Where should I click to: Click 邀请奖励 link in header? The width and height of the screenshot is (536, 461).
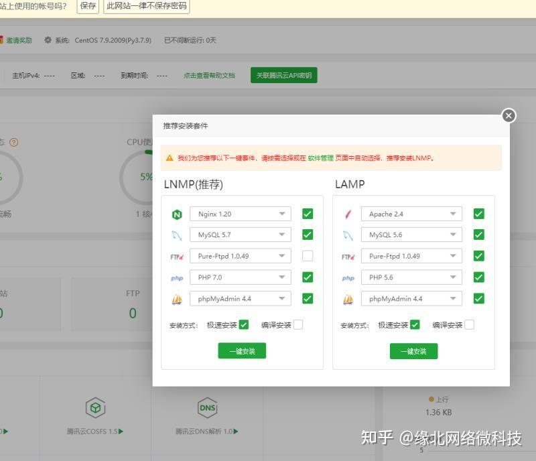[x=19, y=40]
